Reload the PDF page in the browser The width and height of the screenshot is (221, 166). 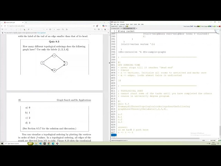coord(5,26)
